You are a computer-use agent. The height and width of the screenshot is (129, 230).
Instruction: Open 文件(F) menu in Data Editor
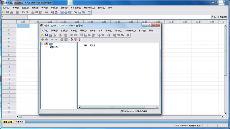coord(6,8)
